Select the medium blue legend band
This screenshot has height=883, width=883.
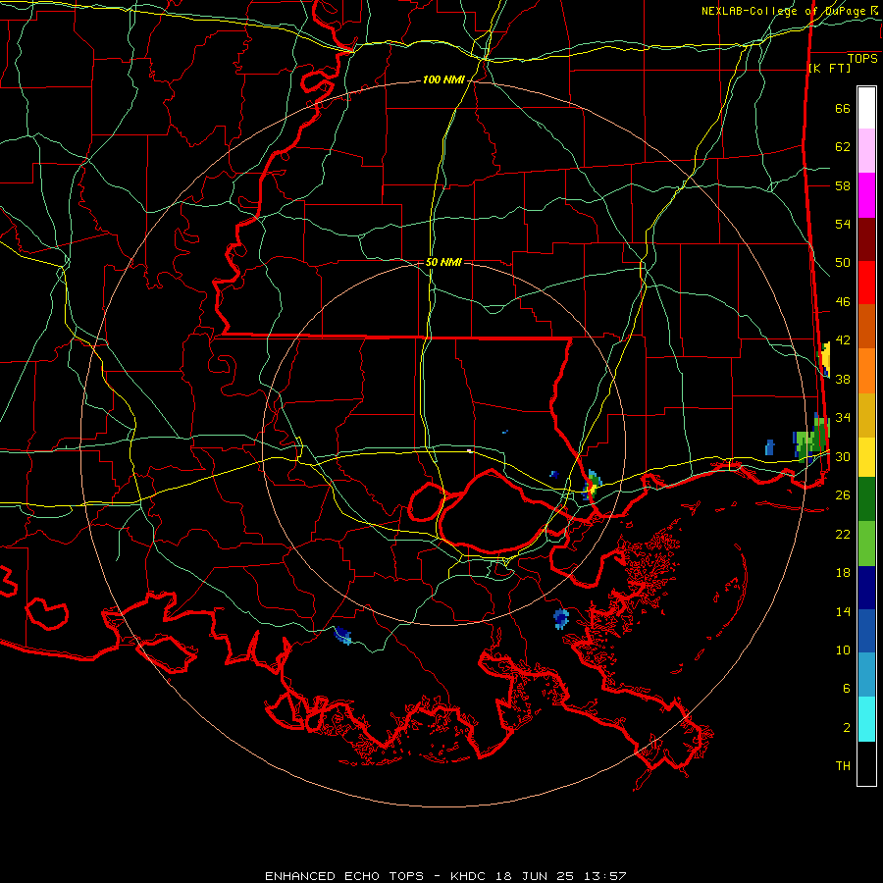pyautogui.click(x=866, y=631)
